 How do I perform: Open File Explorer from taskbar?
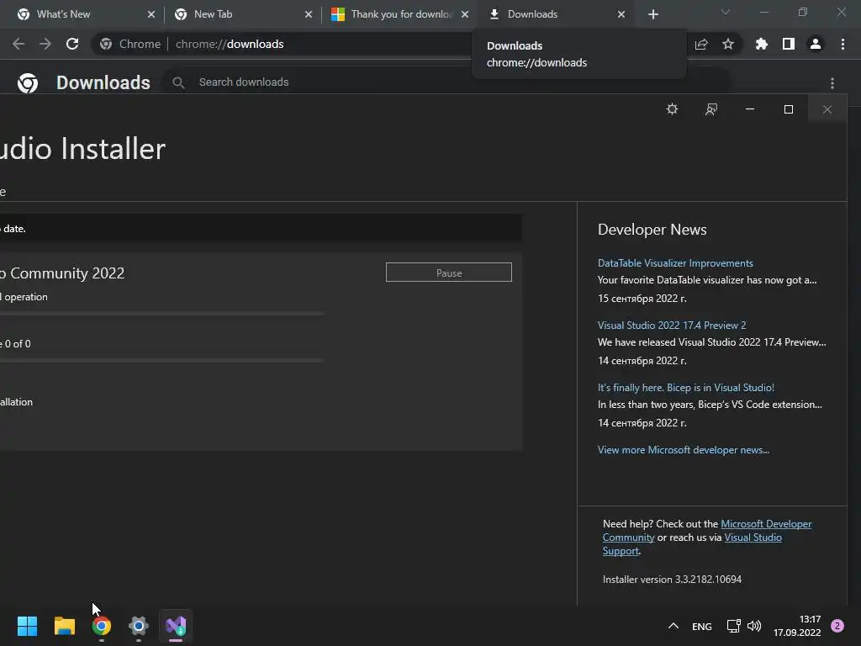[64, 626]
